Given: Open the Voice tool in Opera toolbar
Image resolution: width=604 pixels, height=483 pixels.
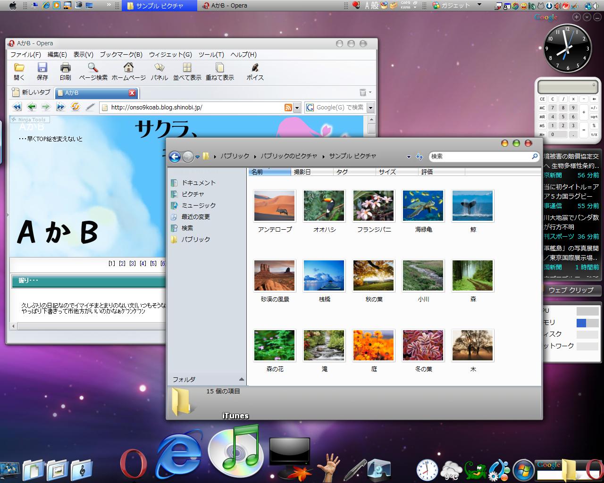Looking at the screenshot, I should click(255, 71).
